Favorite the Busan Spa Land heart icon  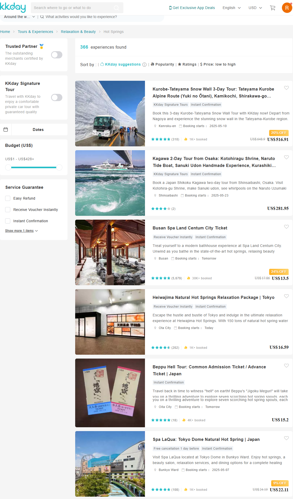click(286, 227)
